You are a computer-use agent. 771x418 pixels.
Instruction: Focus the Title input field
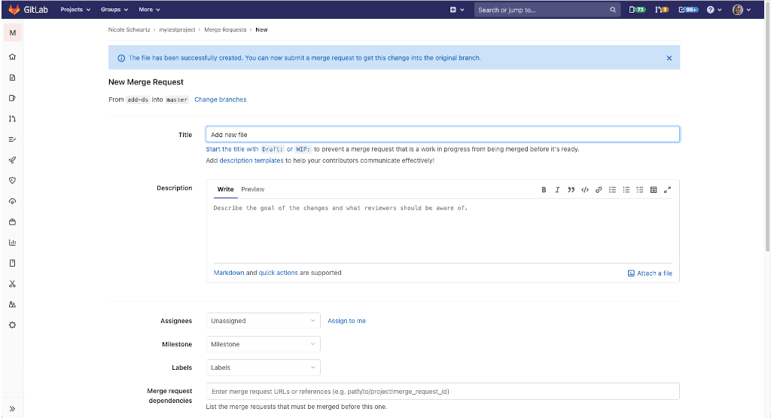tap(443, 134)
